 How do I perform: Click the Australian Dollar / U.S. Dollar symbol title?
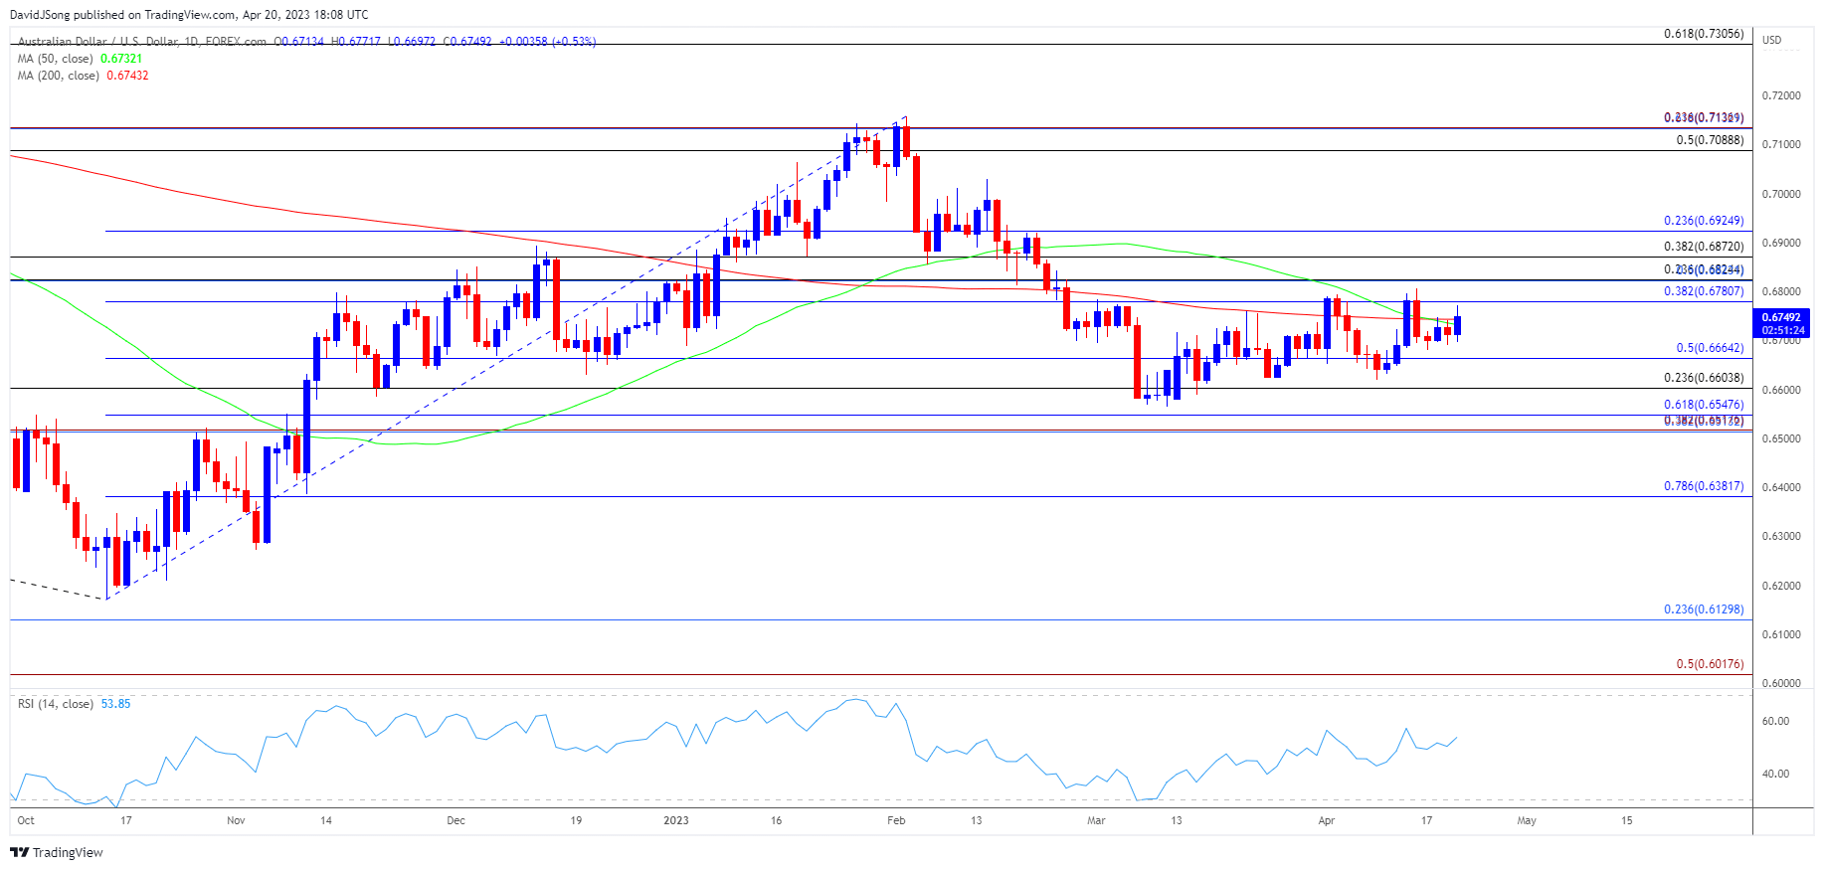point(142,42)
